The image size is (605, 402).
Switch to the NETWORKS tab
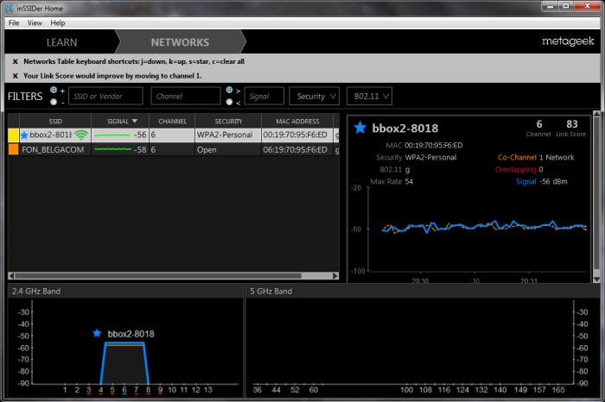point(180,42)
